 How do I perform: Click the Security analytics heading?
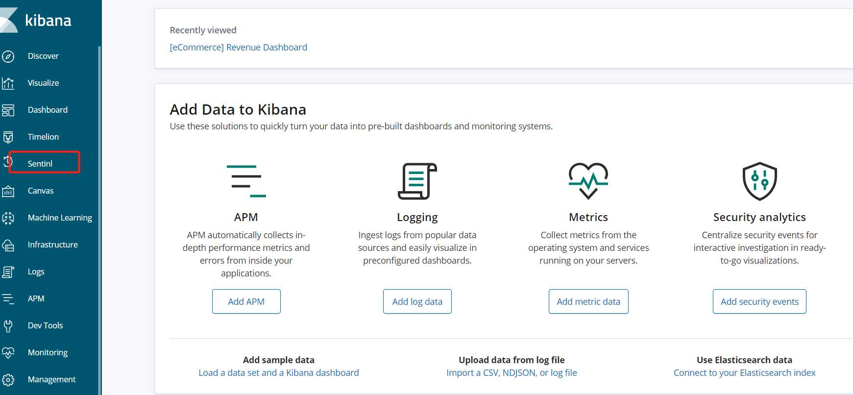click(759, 217)
